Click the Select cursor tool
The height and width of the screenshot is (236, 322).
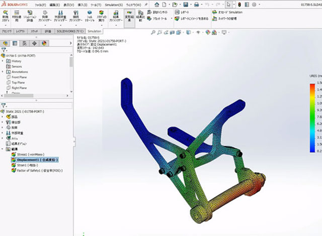pos(228,5)
